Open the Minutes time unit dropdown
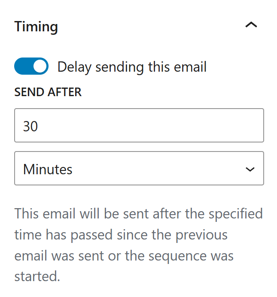The width and height of the screenshot is (277, 297). pos(139,169)
